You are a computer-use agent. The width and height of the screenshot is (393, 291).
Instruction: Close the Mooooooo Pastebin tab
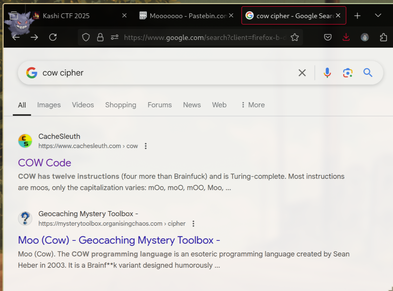point(231,15)
